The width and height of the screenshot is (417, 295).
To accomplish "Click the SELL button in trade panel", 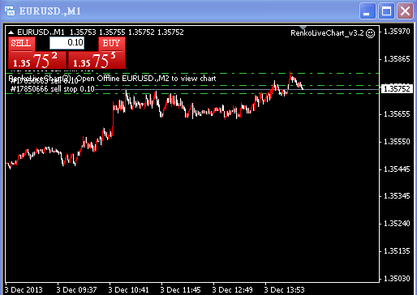I will click(x=21, y=44).
